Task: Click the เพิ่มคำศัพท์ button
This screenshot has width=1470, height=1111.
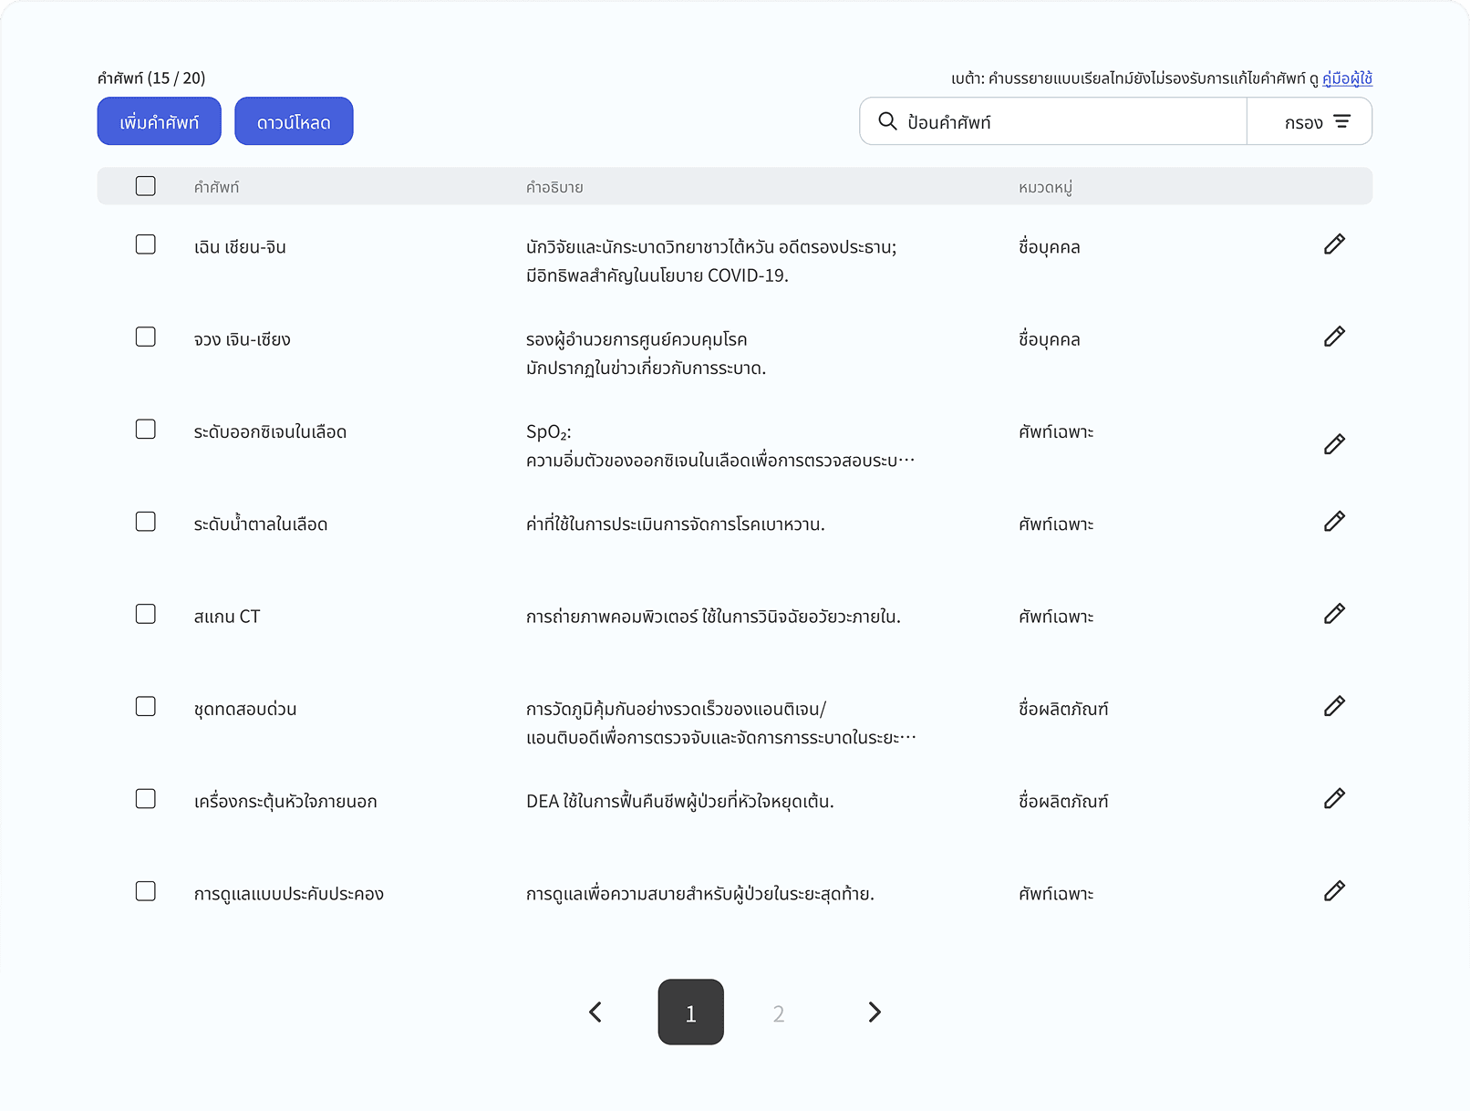Action: point(160,121)
